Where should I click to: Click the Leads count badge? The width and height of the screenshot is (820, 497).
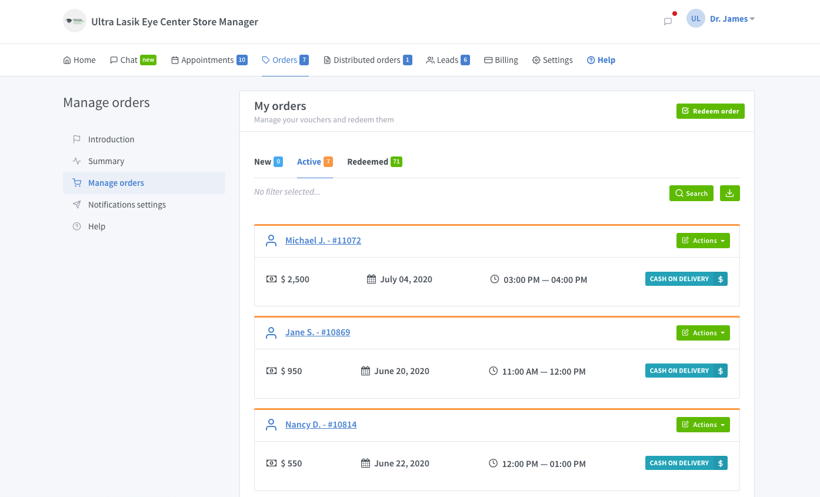(x=465, y=60)
